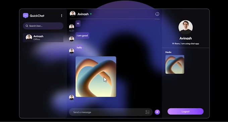The width and height of the screenshot is (228, 122).
Task: Click the "Hi" message bubble
Action: [78, 23]
